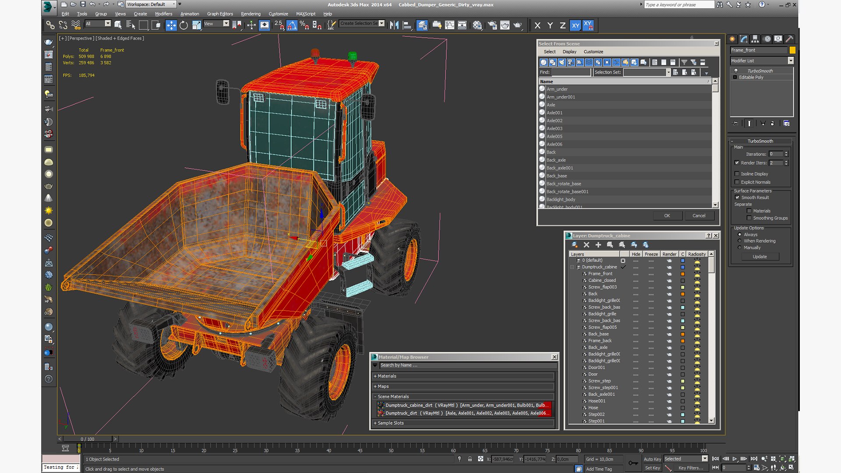This screenshot has height=473, width=841.
Task: Click Remove modifier from stack icon
Action: tap(772, 124)
